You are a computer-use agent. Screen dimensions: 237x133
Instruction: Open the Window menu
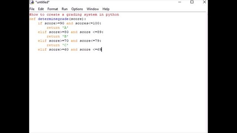[x=93, y=9]
